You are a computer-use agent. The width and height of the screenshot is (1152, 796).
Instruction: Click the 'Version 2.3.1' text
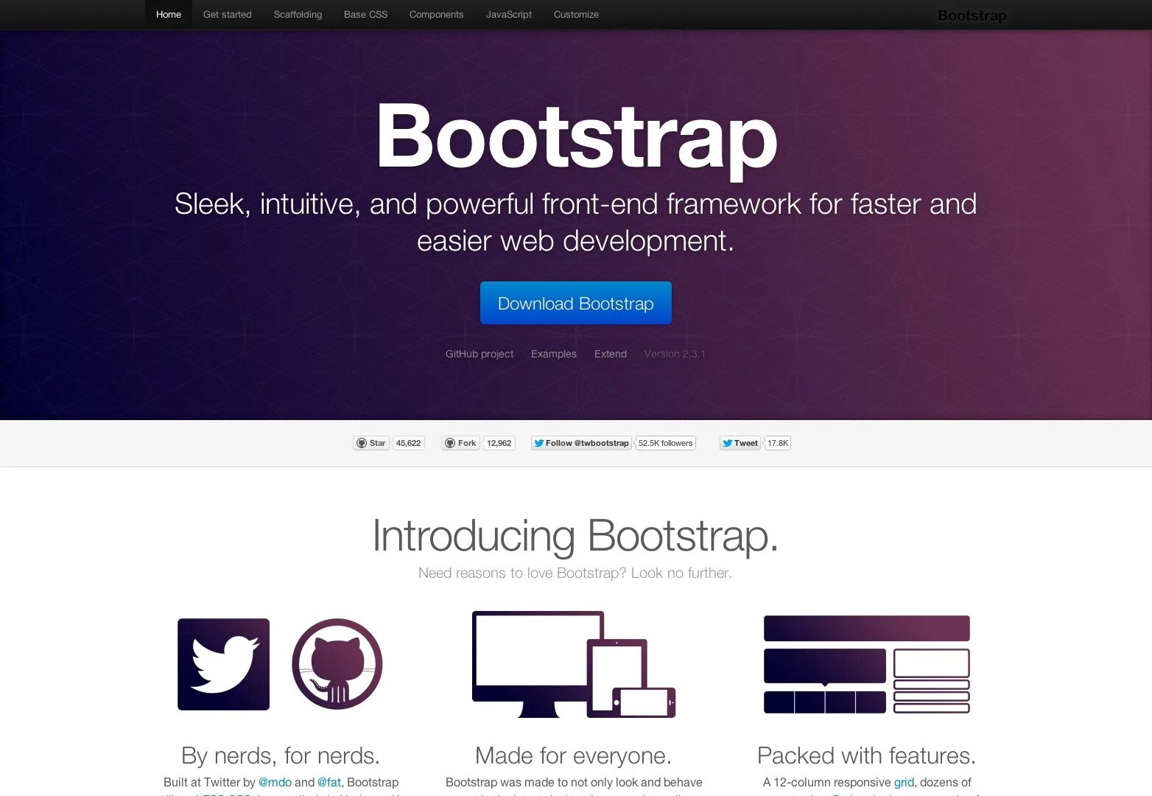click(675, 354)
